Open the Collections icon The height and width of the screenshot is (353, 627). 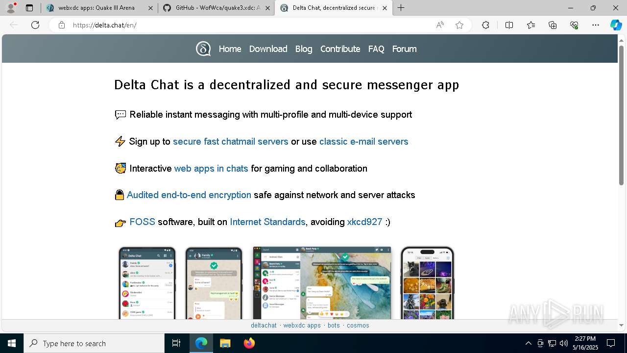553,25
